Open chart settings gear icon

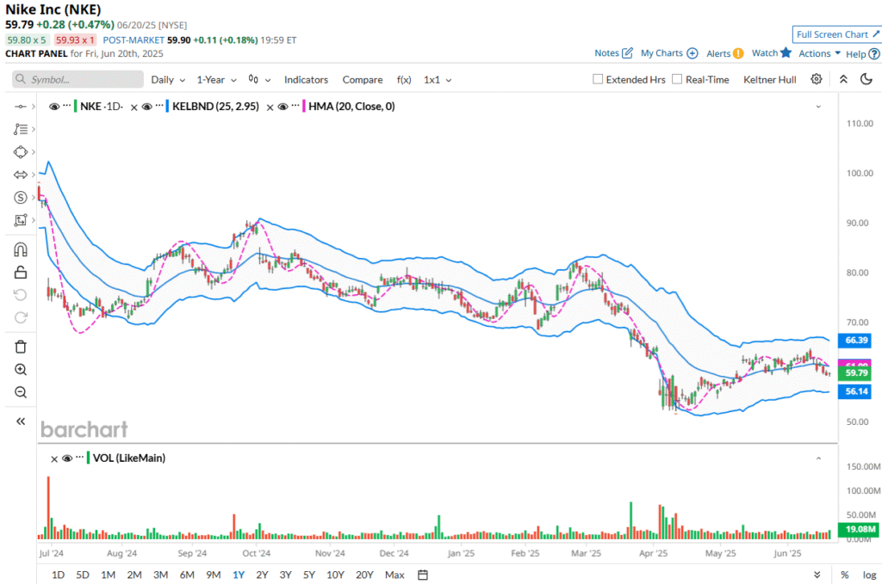(x=816, y=79)
